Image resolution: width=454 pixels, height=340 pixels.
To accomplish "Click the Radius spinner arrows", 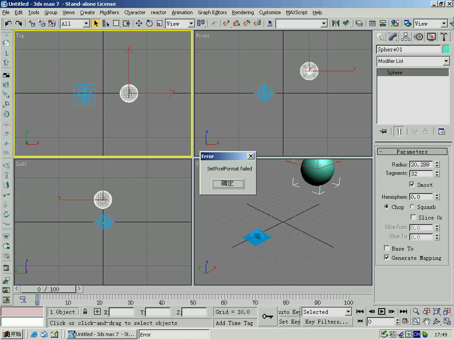I will tap(437, 164).
